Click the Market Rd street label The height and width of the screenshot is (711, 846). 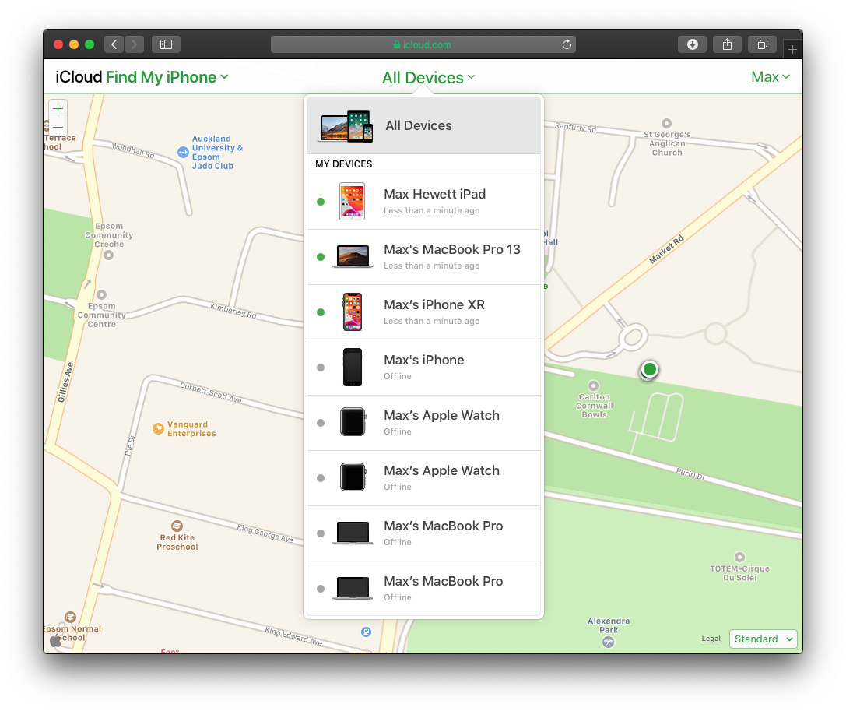coord(666,249)
